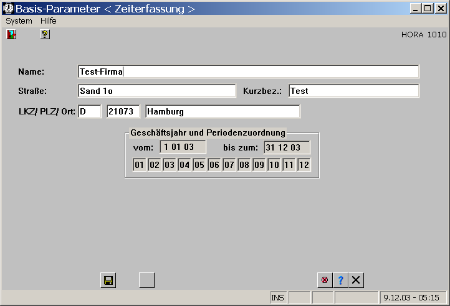The height and width of the screenshot is (306, 450).
Task: Select period box 12
Action: 304,165
